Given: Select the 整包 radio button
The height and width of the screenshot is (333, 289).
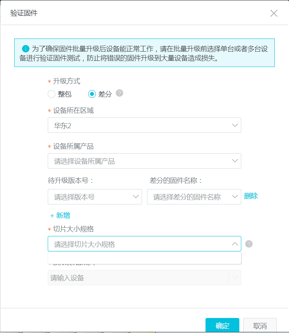Looking at the screenshot, I should (52, 94).
